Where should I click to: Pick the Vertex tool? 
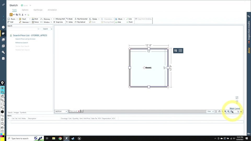click(70, 22)
